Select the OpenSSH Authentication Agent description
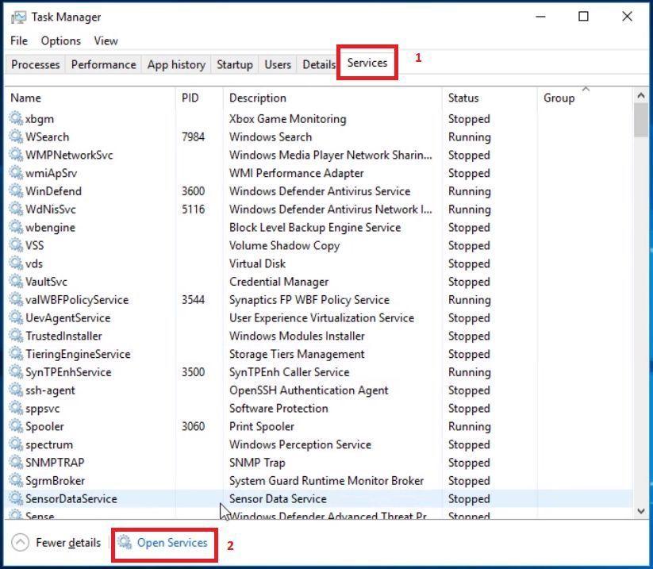The height and width of the screenshot is (569, 653). 309,390
